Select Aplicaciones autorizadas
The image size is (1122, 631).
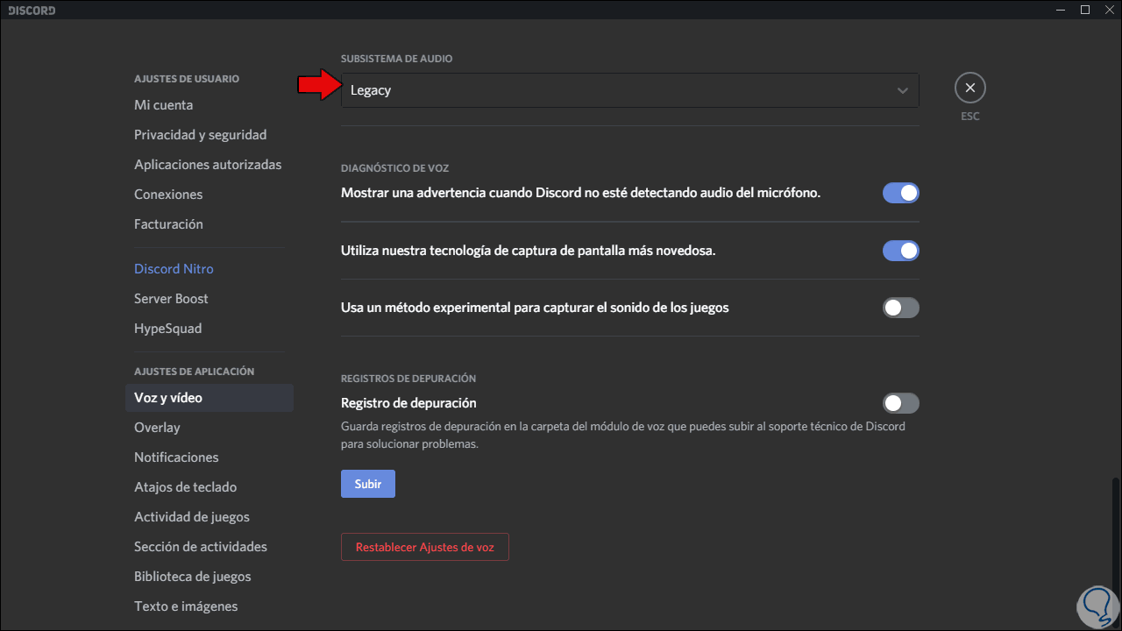209,165
